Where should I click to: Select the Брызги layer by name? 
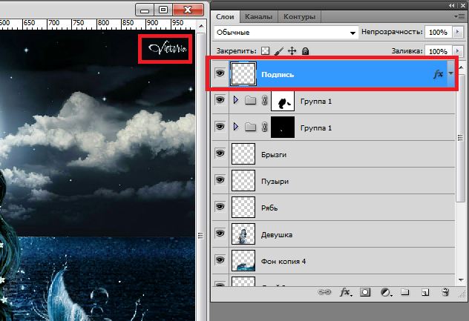click(x=274, y=155)
